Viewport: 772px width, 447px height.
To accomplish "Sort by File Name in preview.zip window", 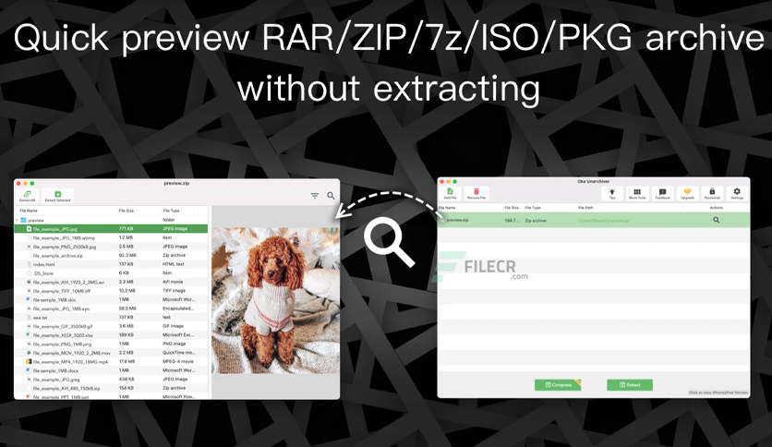I will click(29, 211).
